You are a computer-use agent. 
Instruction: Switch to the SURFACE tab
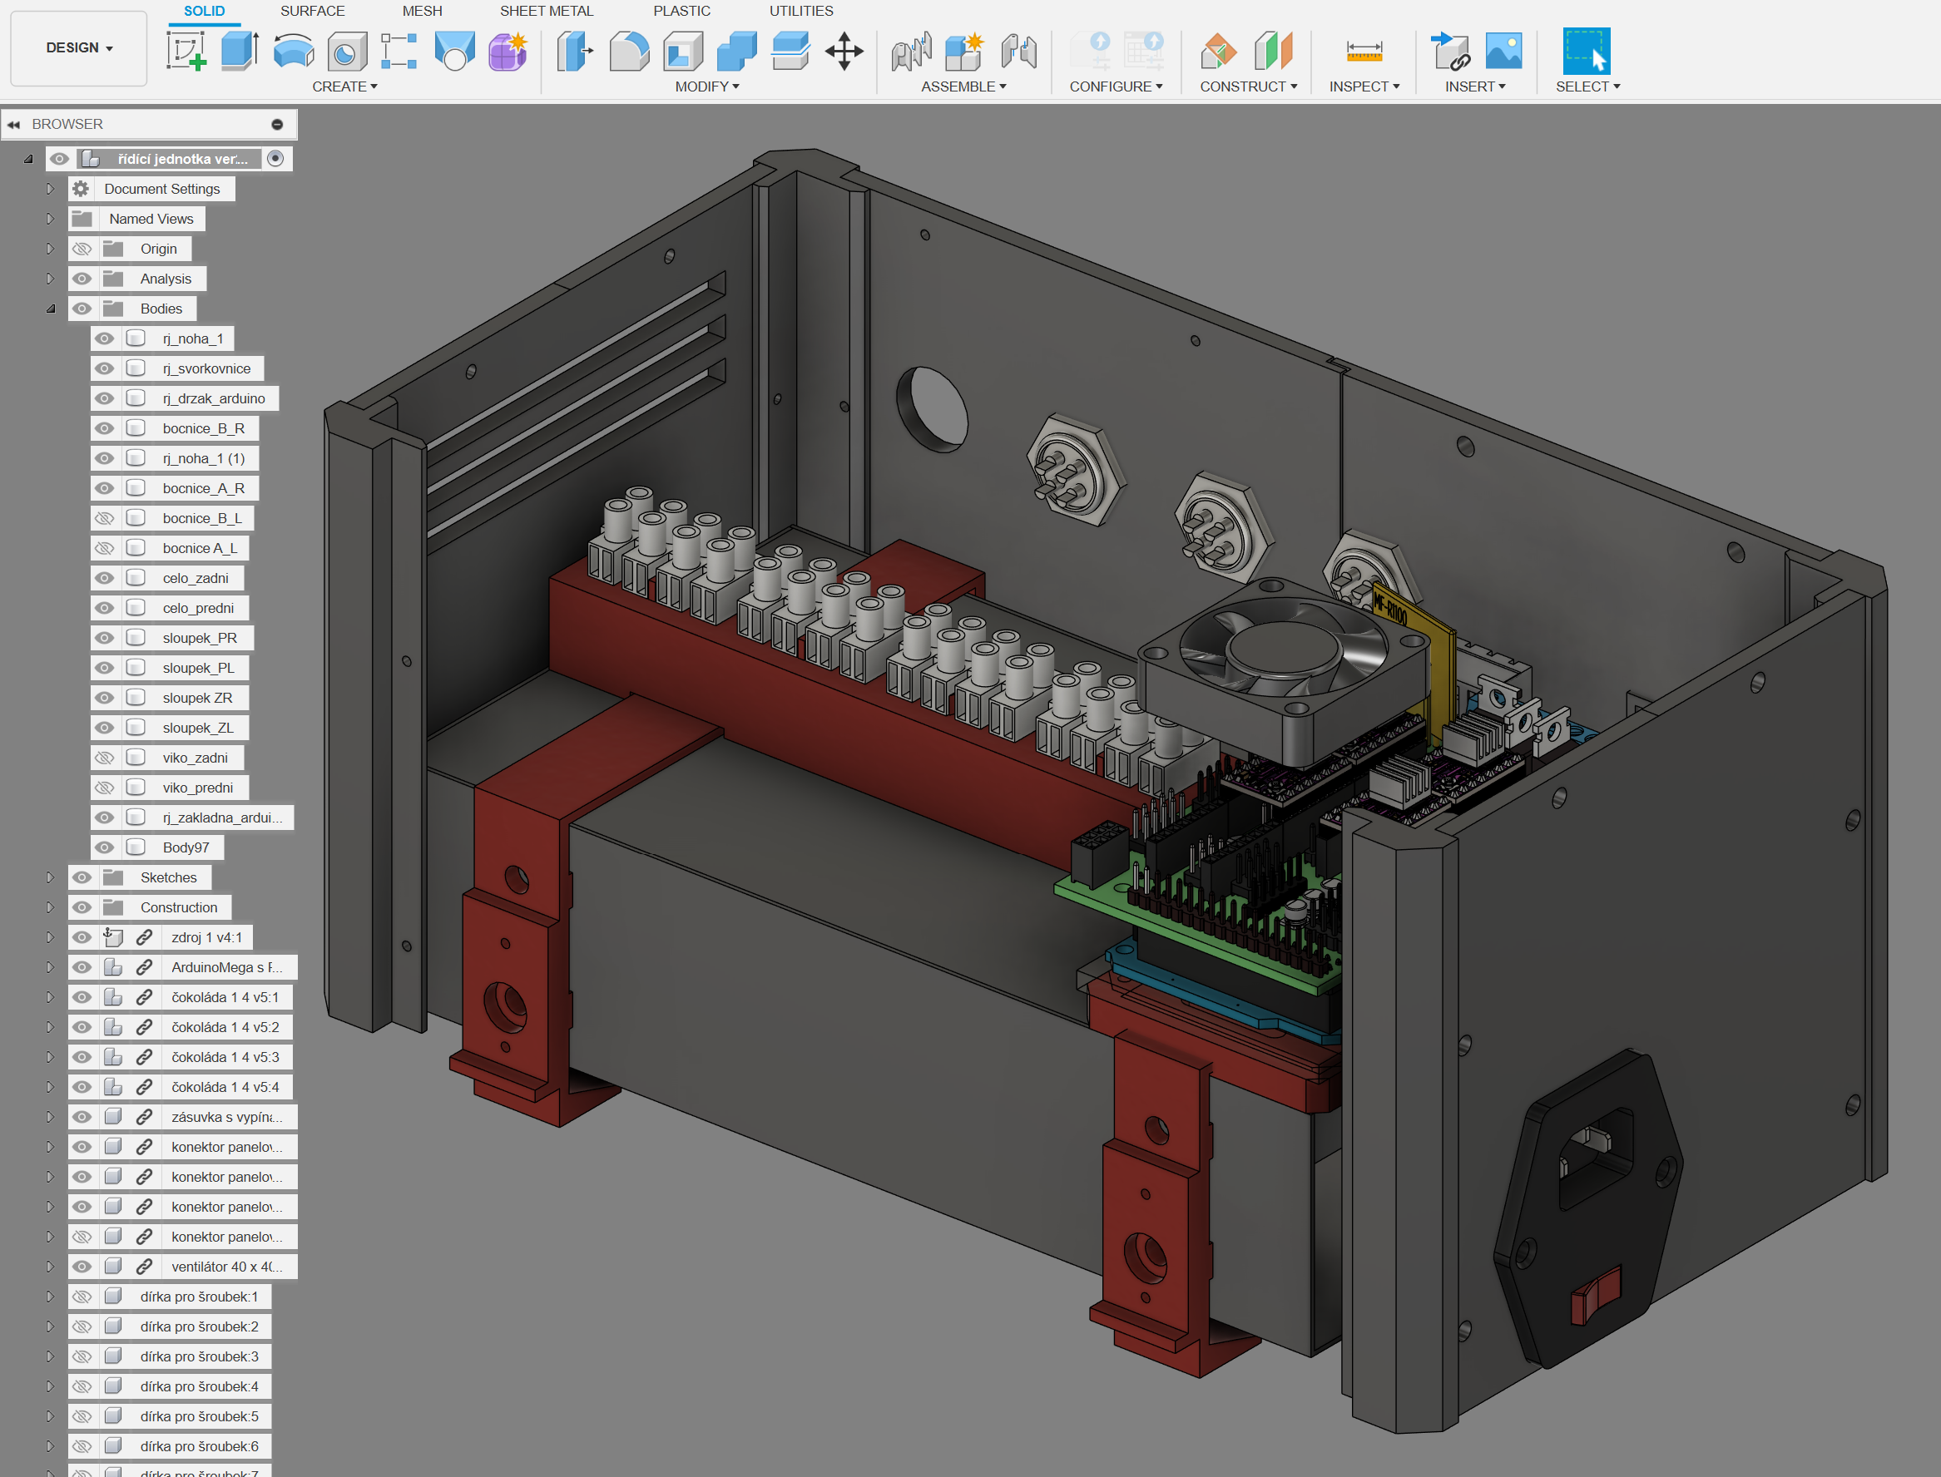click(x=312, y=11)
